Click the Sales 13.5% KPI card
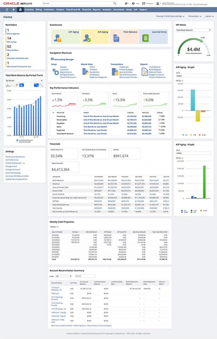This screenshot has width=217, height=339. [x=125, y=100]
